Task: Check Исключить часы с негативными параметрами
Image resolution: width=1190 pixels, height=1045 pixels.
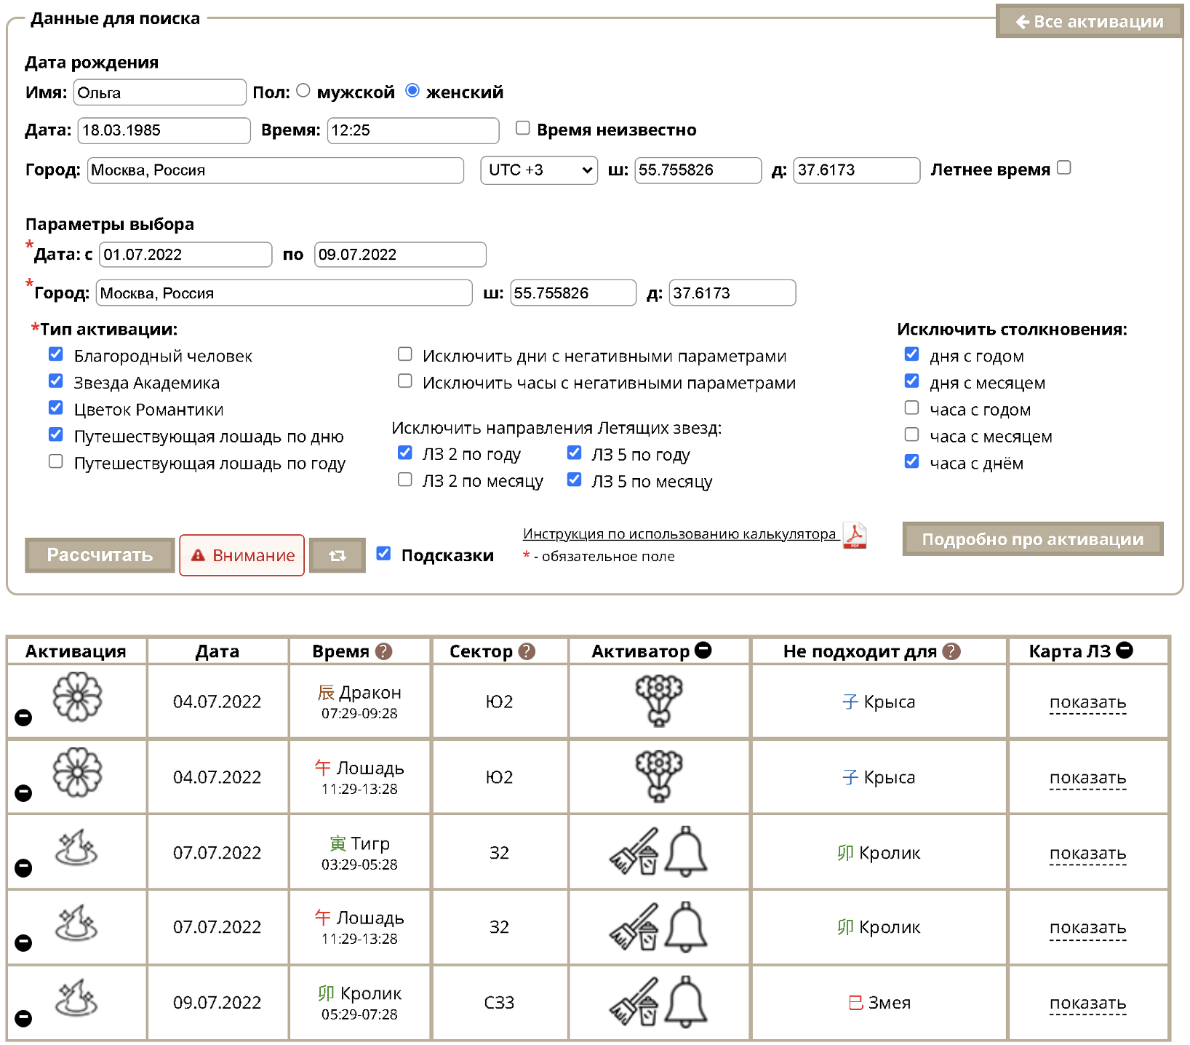Action: [405, 381]
